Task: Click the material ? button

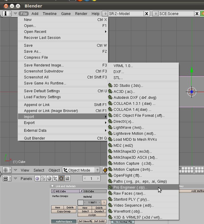Action: point(104,202)
